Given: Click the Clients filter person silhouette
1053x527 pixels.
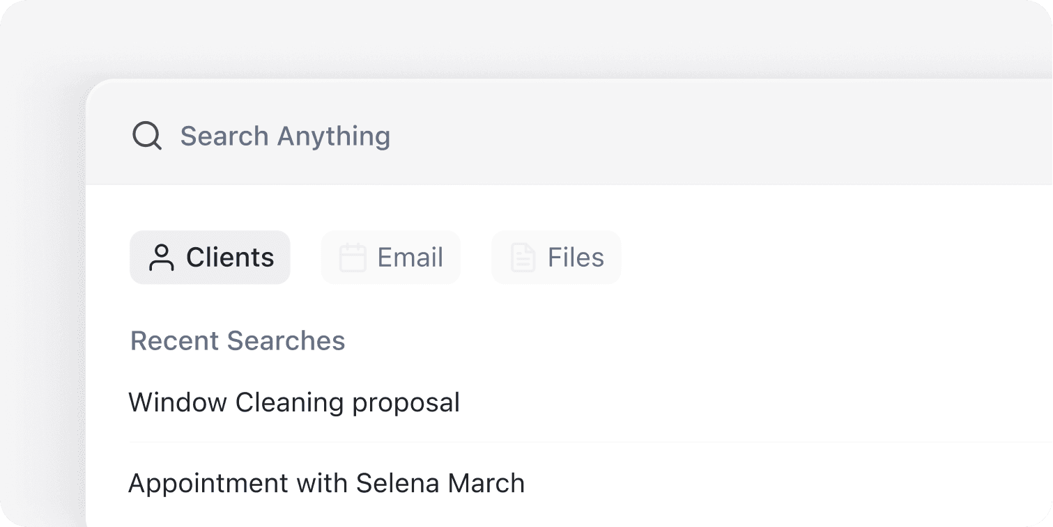Looking at the screenshot, I should 162,257.
